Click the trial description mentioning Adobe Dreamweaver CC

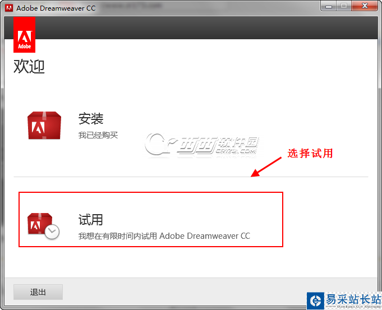tap(164, 236)
